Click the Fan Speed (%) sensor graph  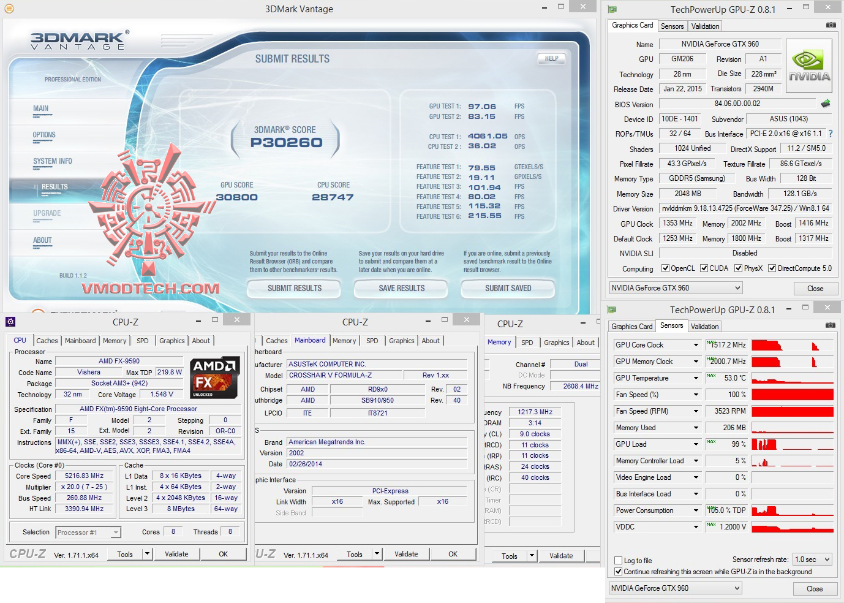tap(793, 395)
